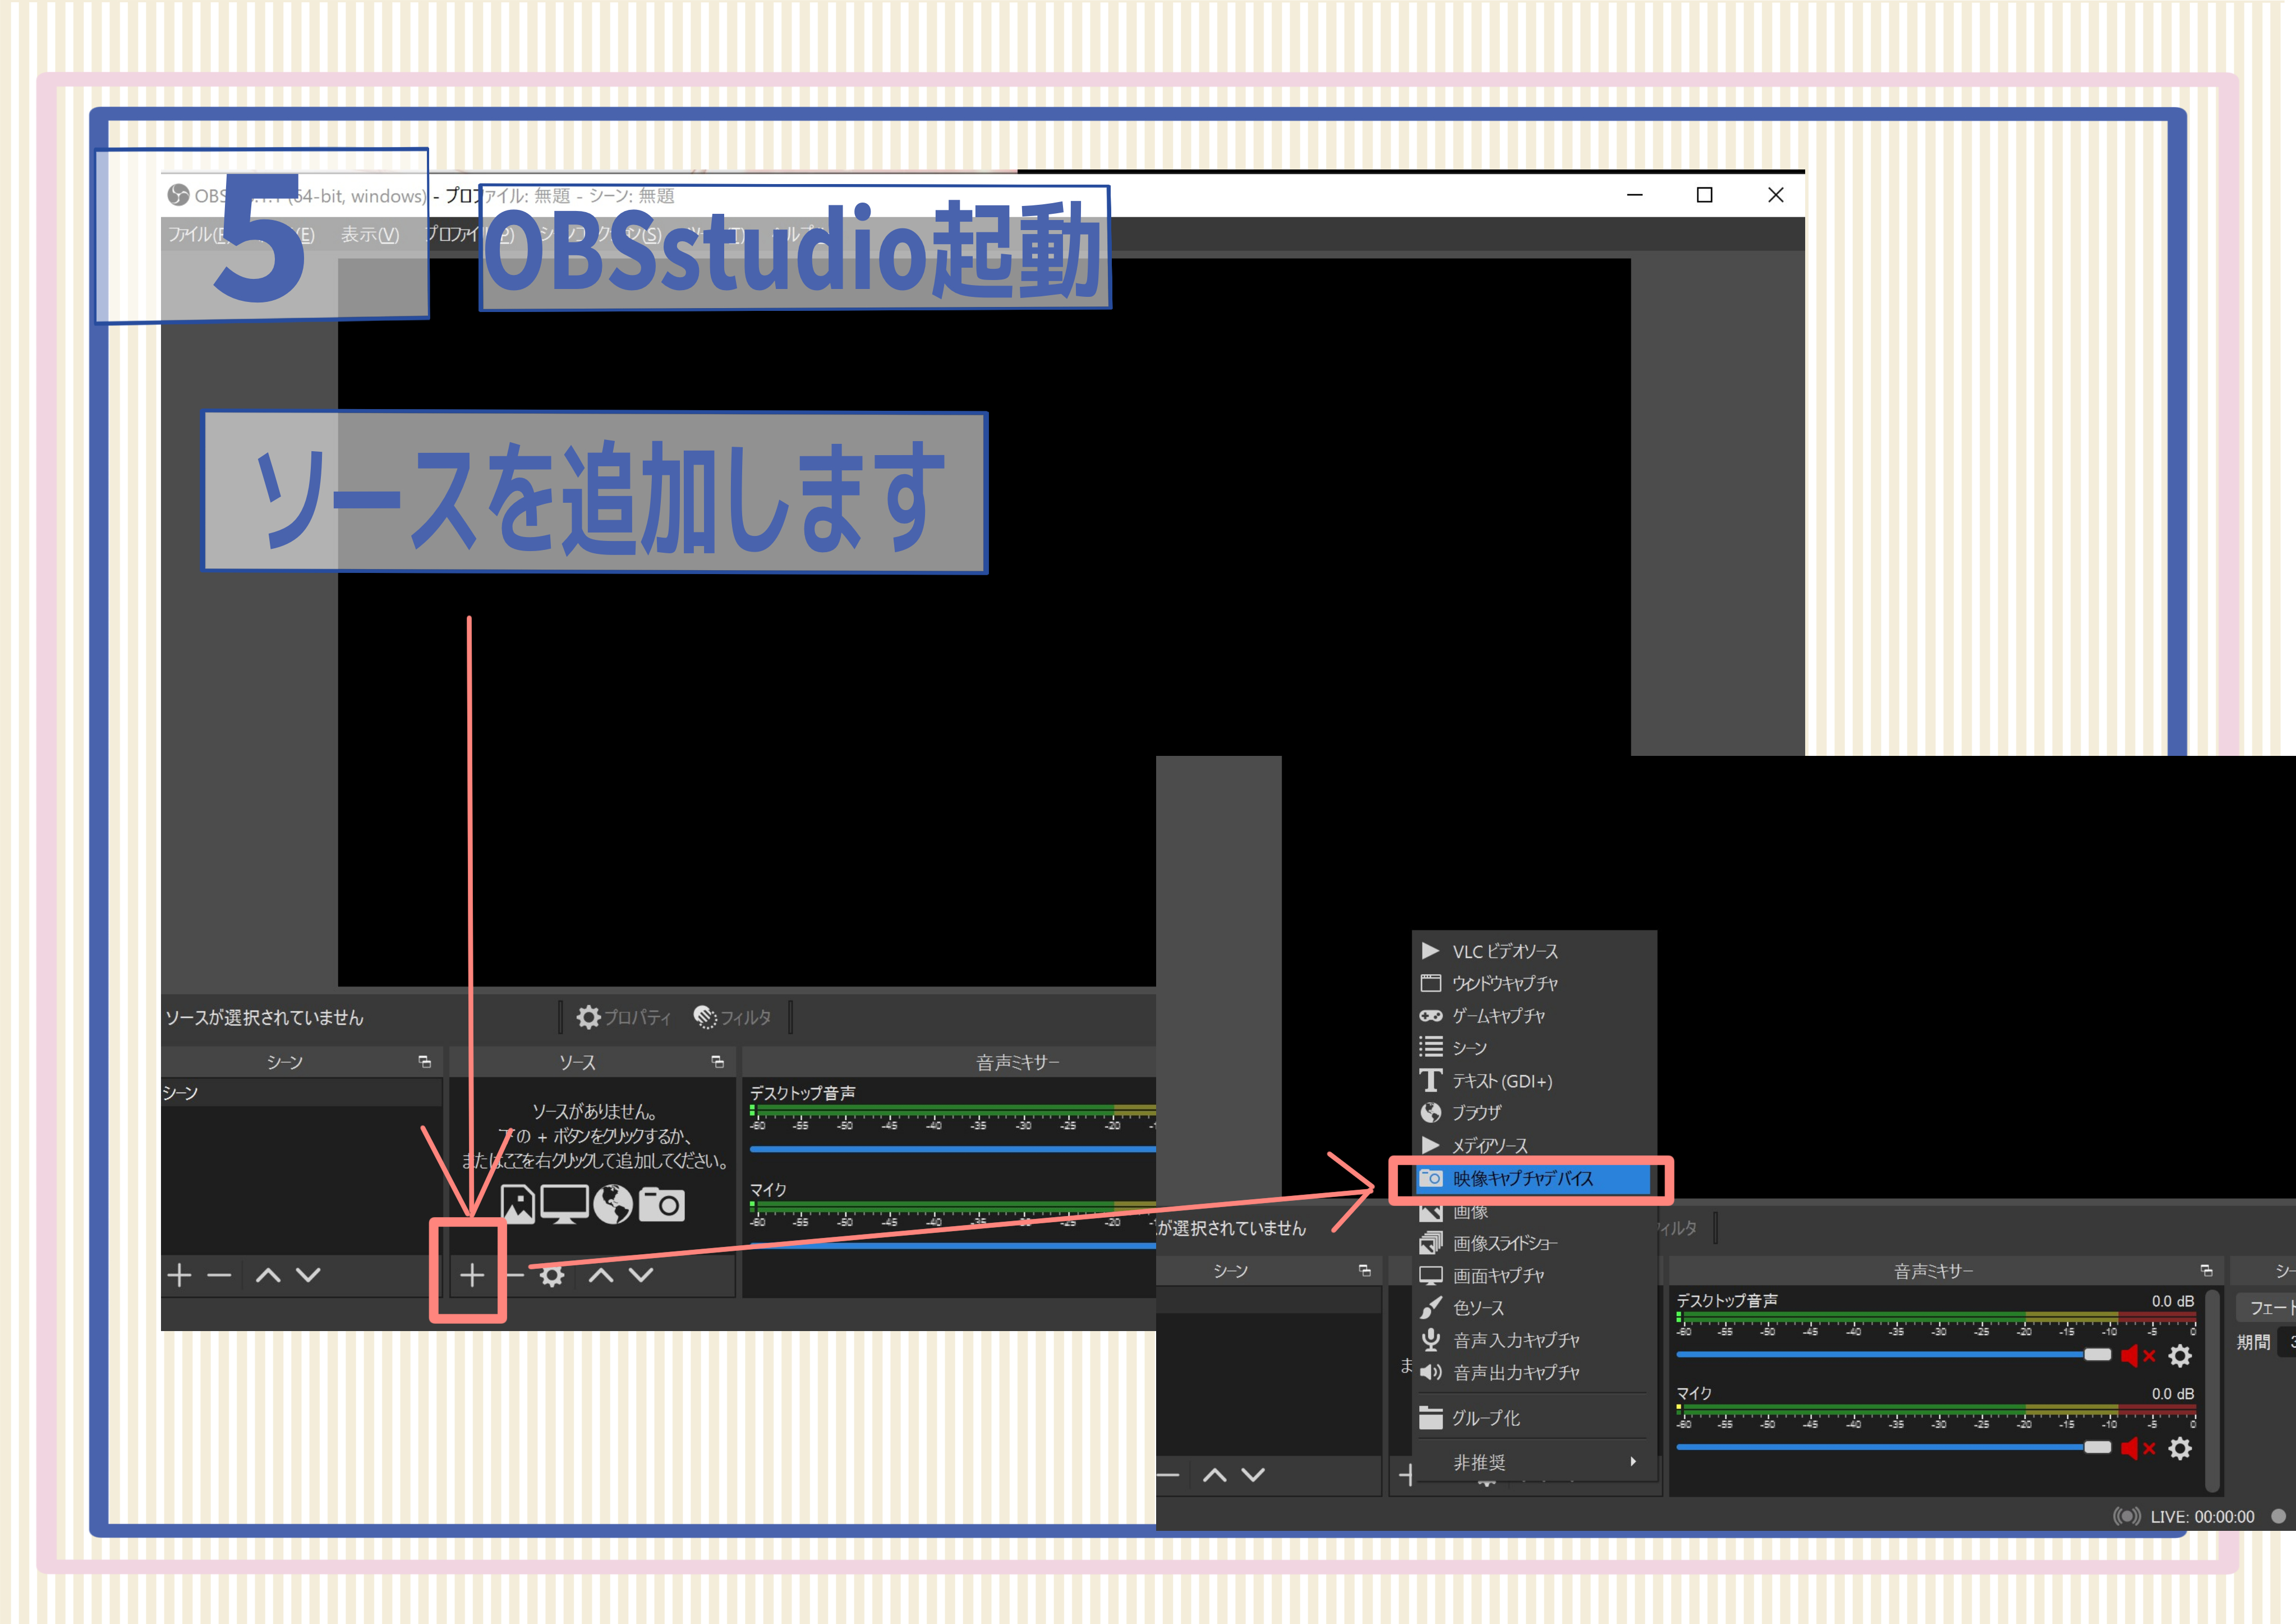Move source down in left Sources toolbar
This screenshot has height=1624, width=2296.
tap(641, 1275)
